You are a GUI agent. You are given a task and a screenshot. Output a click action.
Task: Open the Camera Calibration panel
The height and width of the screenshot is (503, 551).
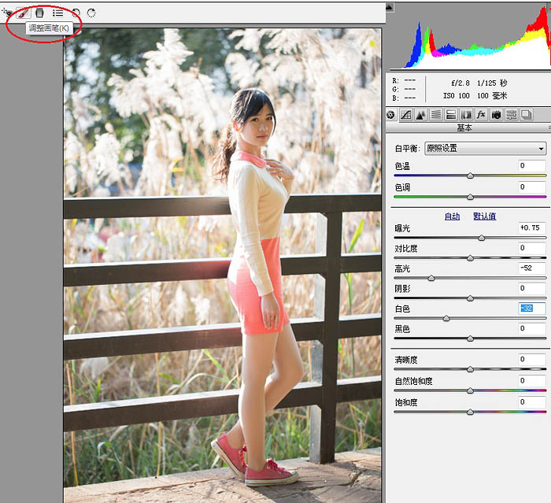pos(496,115)
